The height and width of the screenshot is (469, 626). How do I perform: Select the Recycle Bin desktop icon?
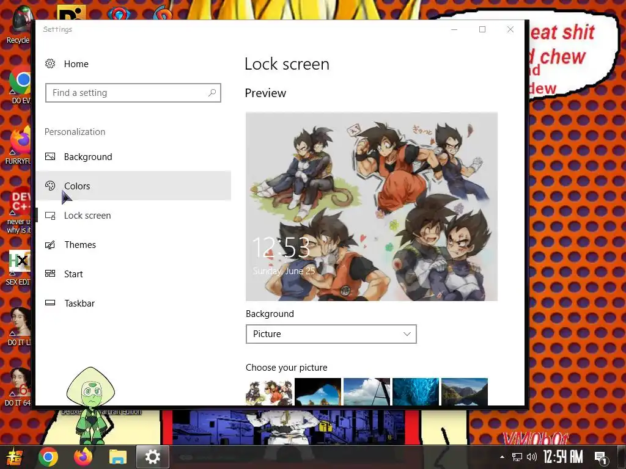pyautogui.click(x=18, y=24)
